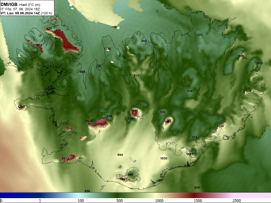Click the 1 tick on the color scale
271x203 pixels.
[40, 201]
